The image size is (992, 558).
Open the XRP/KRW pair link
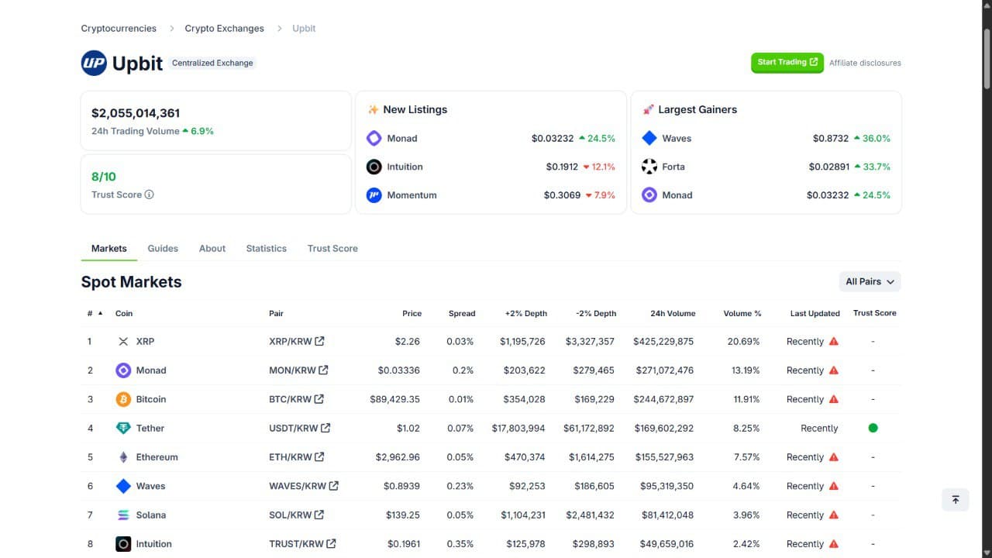pos(297,341)
